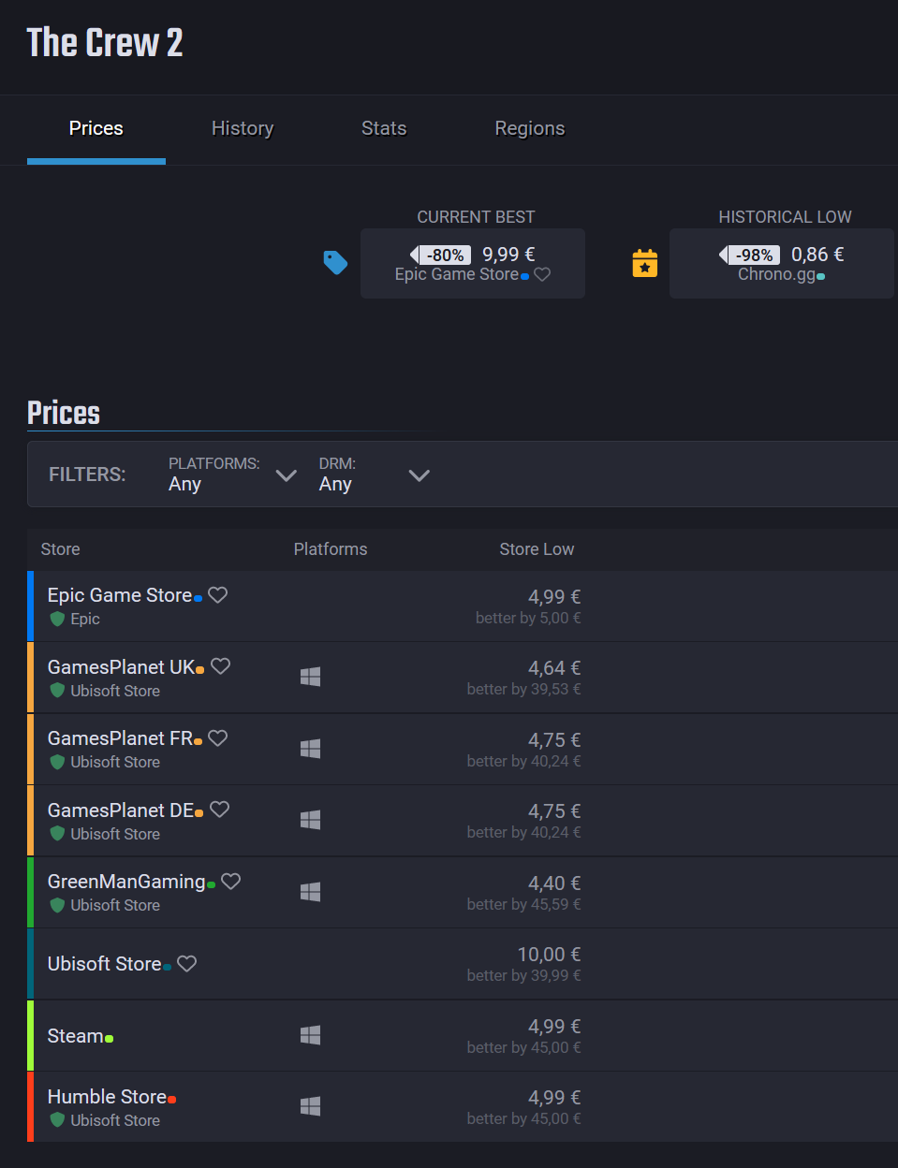Toggle heart next to GamesPlanet FR

[x=218, y=738]
